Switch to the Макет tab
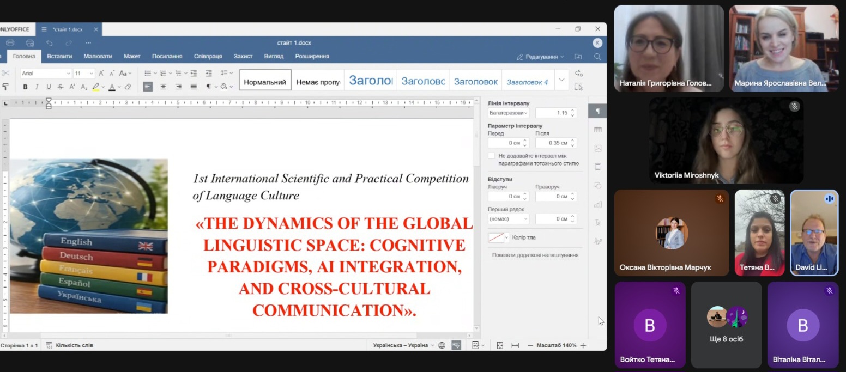Image resolution: width=846 pixels, height=372 pixels. pyautogui.click(x=132, y=56)
